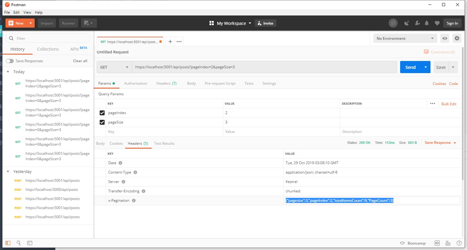Click the Cookies link beside Code
Image resolution: width=467 pixels, height=250 pixels.
pyautogui.click(x=439, y=84)
